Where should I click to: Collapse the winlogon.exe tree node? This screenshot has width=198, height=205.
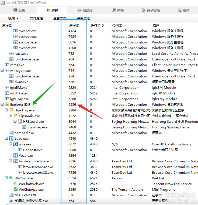coord(2,70)
